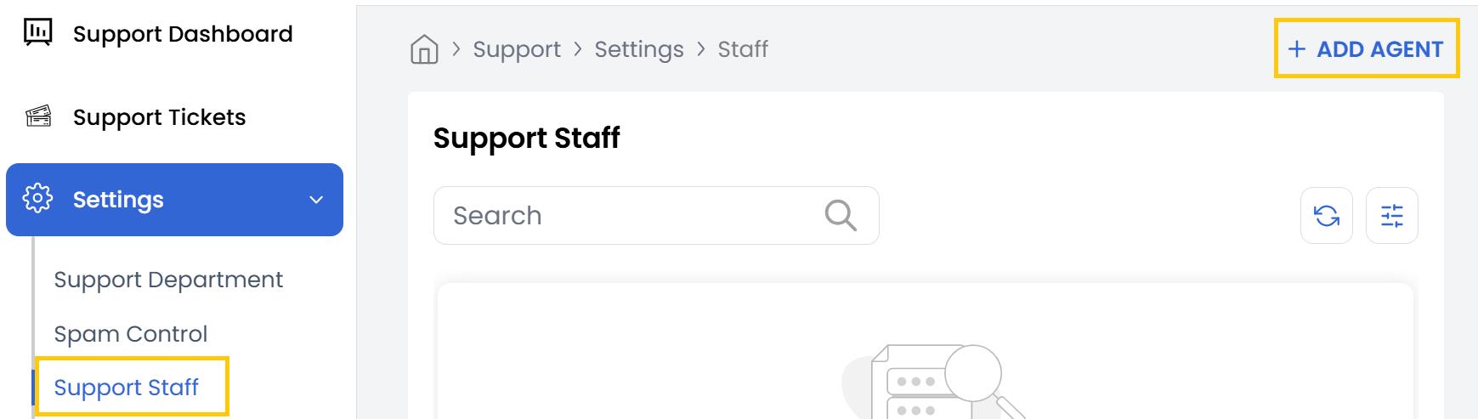
Task: Open the filter settings sliders icon
Action: pos(1391,216)
